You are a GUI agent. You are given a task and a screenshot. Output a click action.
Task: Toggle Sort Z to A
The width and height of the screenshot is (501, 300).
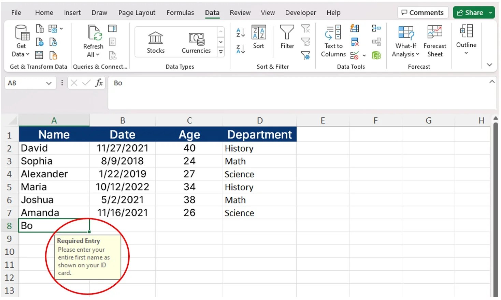click(240, 49)
